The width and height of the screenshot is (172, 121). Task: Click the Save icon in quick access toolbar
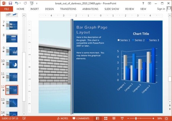tap(10, 3)
